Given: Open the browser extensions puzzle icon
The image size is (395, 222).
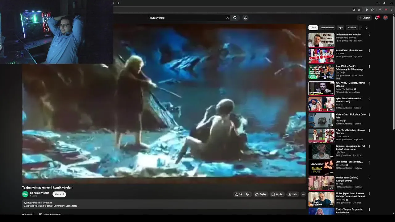Looking at the screenshot, I should tap(372, 10).
